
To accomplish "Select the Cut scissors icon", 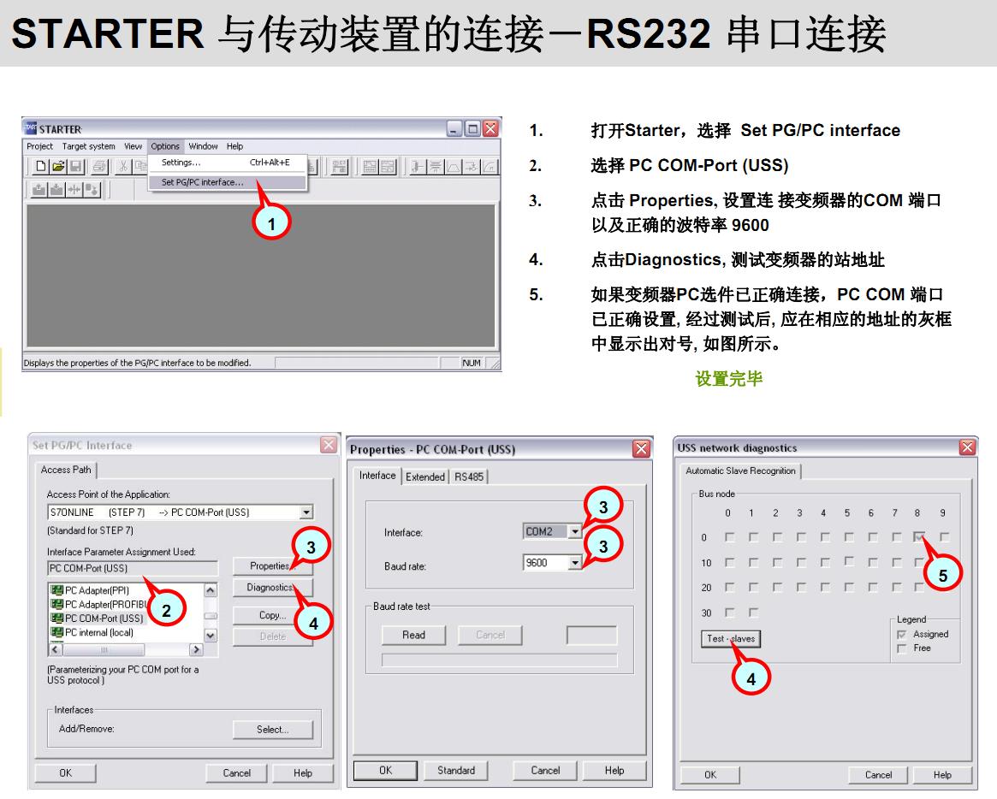I will click(123, 167).
